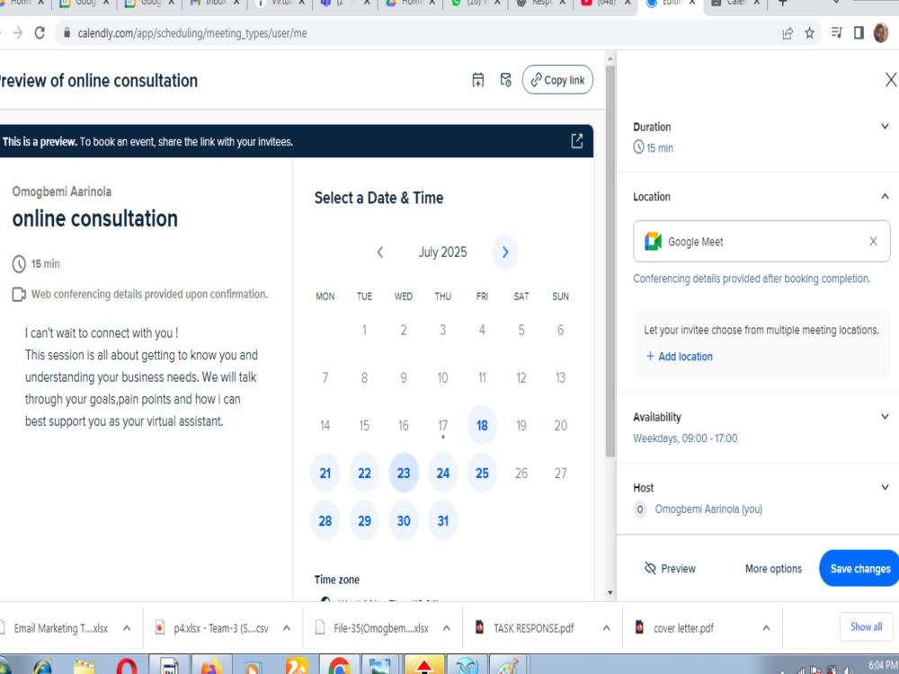Image resolution: width=899 pixels, height=674 pixels.
Task: Open menu for p4.xlsx download item
Action: (x=286, y=628)
